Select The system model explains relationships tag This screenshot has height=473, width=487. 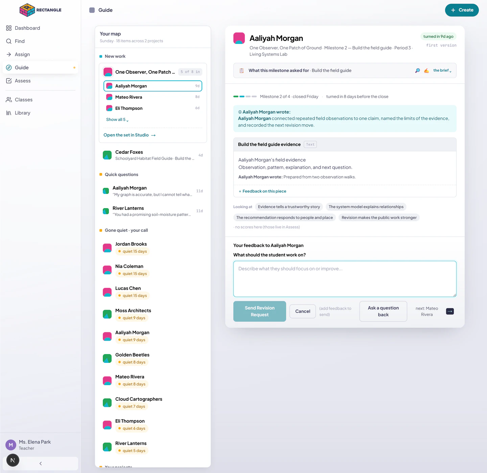[x=366, y=207]
